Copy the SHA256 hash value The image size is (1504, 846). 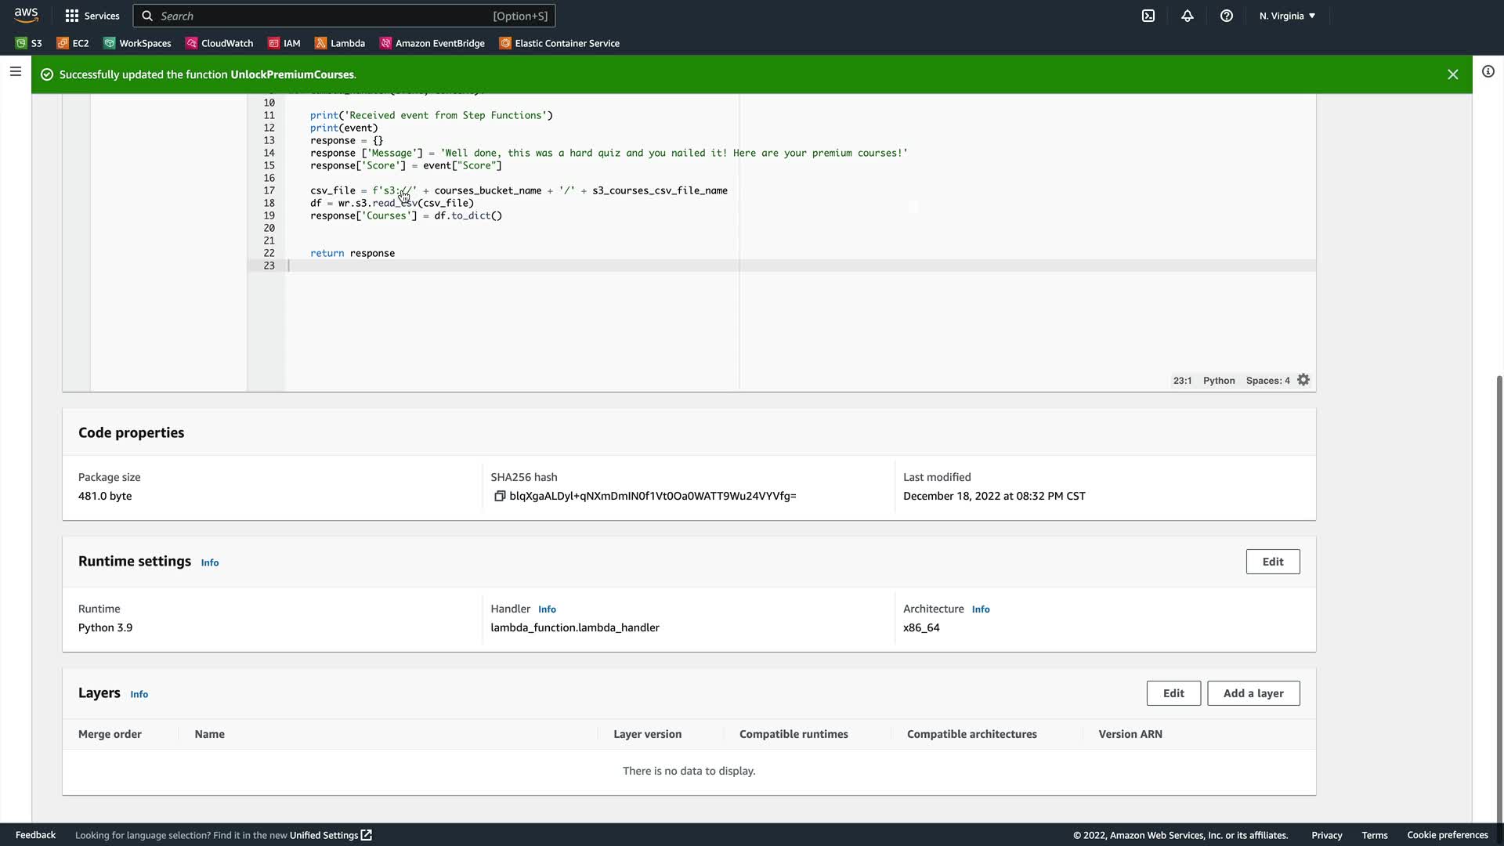point(500,496)
